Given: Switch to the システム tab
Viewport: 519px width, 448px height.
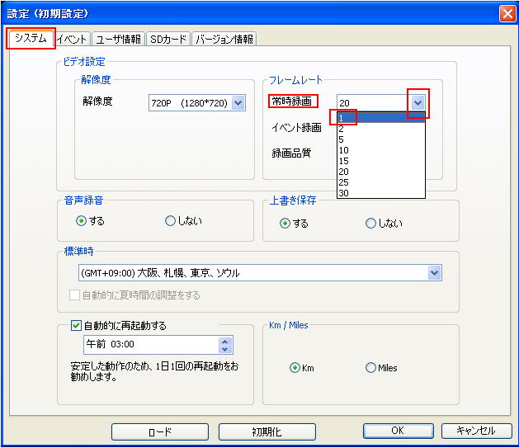Looking at the screenshot, I should [x=31, y=39].
